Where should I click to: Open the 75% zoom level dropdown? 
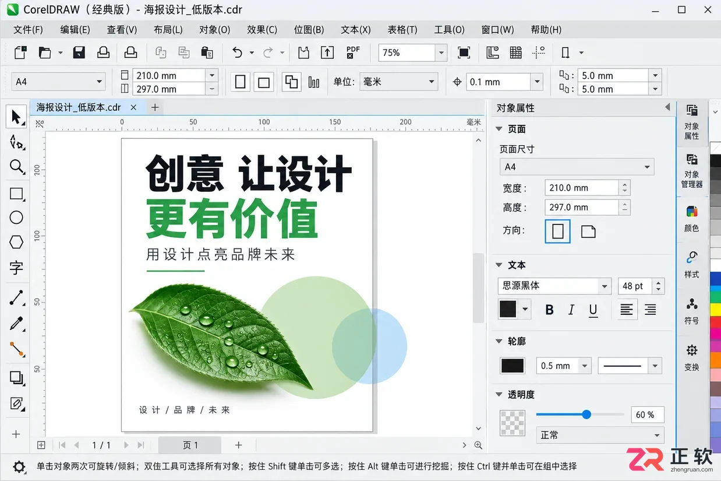pos(441,52)
